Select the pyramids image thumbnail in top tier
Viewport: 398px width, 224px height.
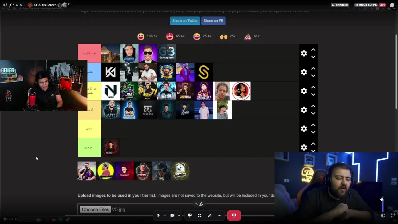coord(110,53)
